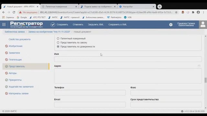Open the Представитель section
The image size is (207, 116).
26,66
